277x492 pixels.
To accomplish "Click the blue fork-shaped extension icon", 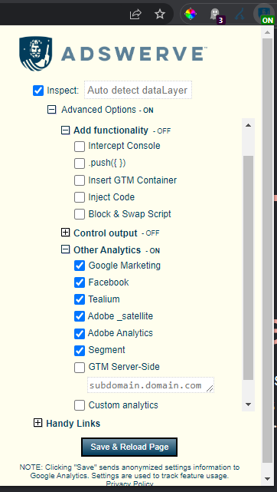I will point(240,14).
